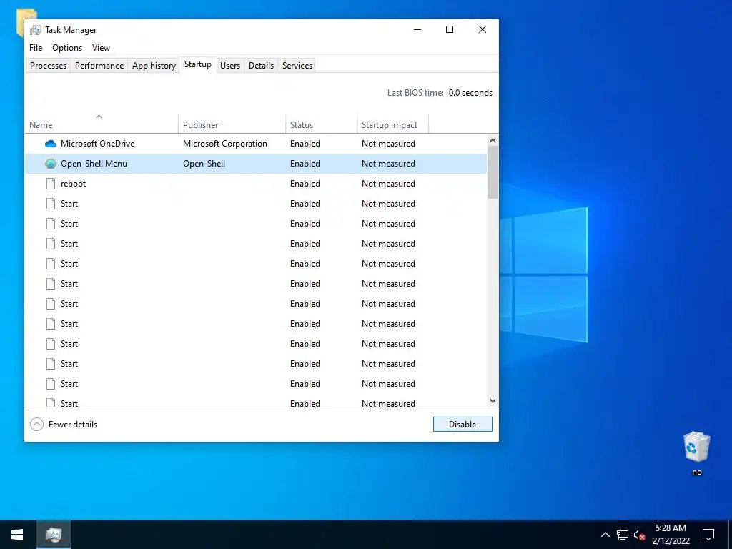Screen dimensions: 732x549
Task: Click Not measured in OneDrive row
Action: (x=388, y=144)
